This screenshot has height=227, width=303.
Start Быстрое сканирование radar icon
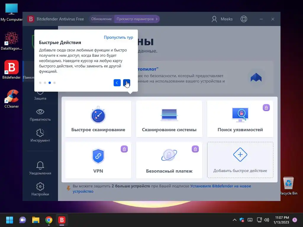tap(98, 115)
